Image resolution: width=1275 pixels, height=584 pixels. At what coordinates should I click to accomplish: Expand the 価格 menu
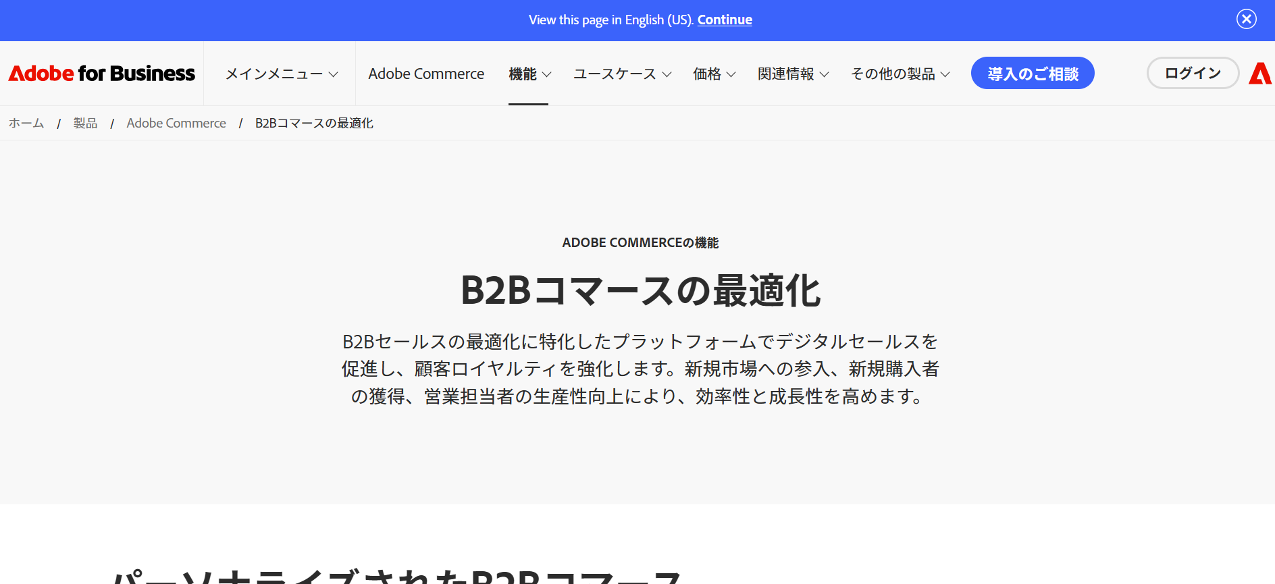pyautogui.click(x=713, y=74)
